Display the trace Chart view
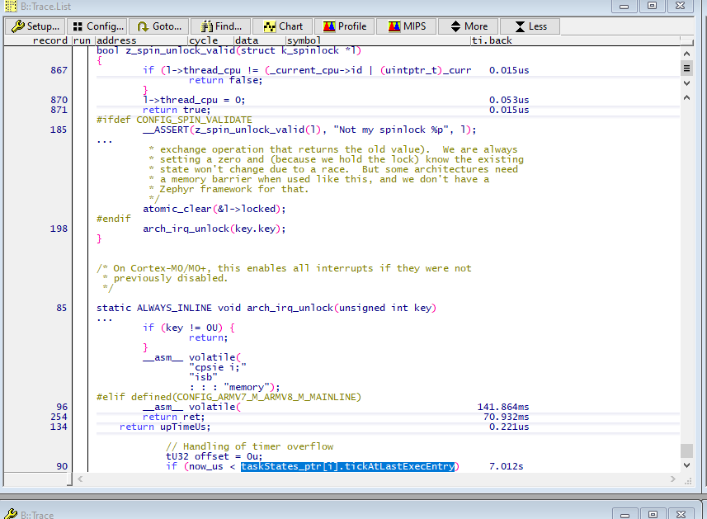This screenshot has width=707, height=519. (x=282, y=26)
